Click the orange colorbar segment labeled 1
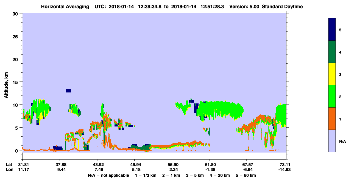 tap(332, 119)
